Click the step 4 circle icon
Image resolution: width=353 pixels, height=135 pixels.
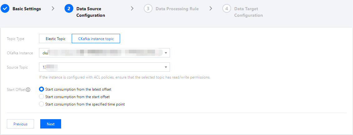click(227, 9)
